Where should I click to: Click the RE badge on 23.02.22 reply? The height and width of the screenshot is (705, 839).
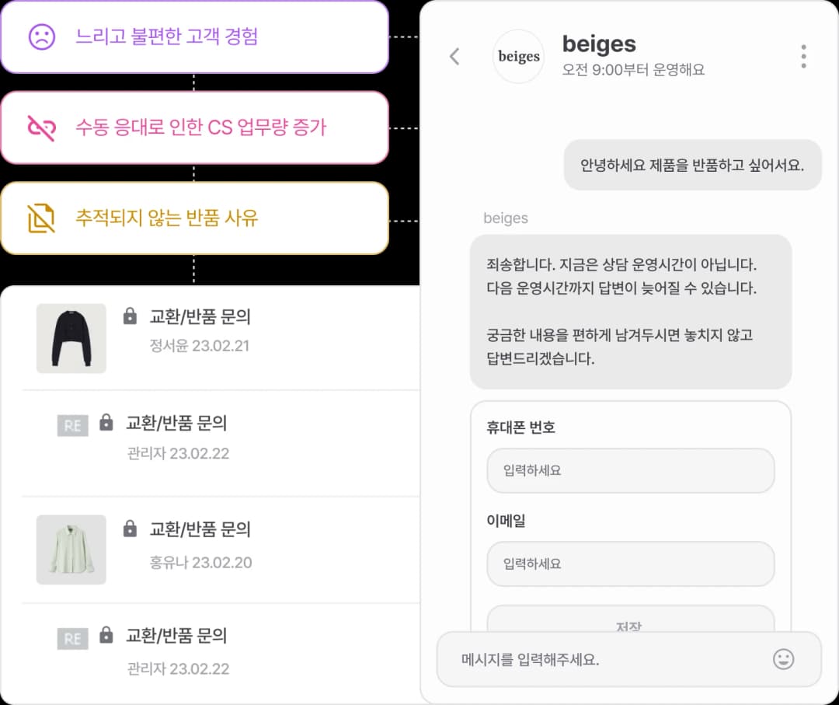[x=72, y=425]
